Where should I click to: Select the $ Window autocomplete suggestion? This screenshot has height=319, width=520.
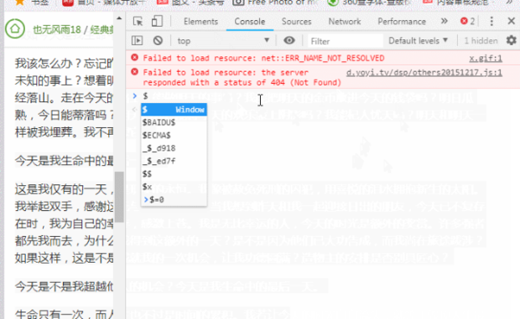point(174,110)
